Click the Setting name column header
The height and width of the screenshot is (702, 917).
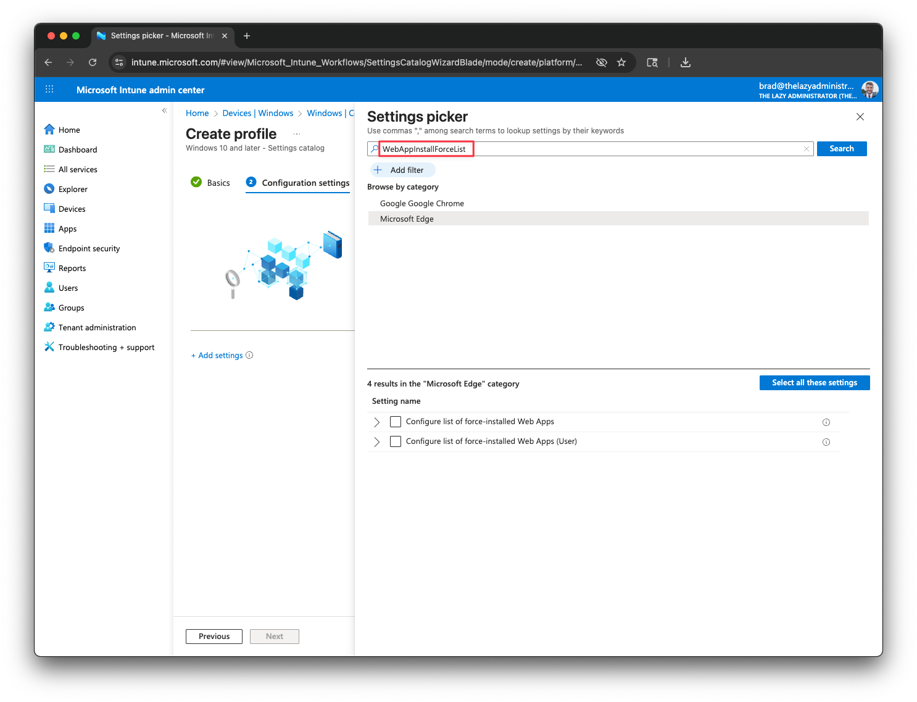tap(396, 401)
